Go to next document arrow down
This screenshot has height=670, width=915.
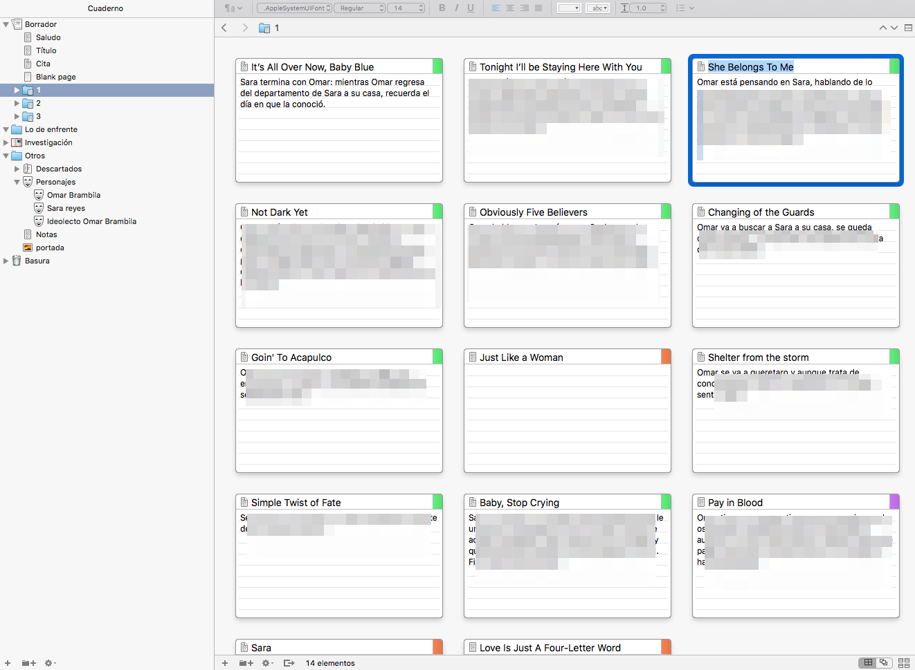point(894,28)
